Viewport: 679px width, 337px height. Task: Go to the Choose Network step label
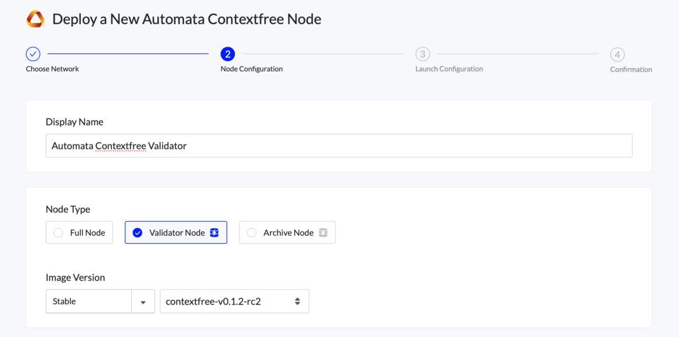pos(52,69)
